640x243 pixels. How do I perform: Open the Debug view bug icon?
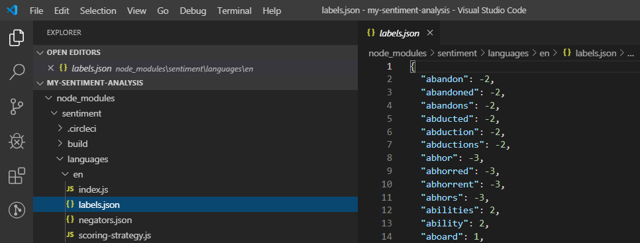click(17, 141)
